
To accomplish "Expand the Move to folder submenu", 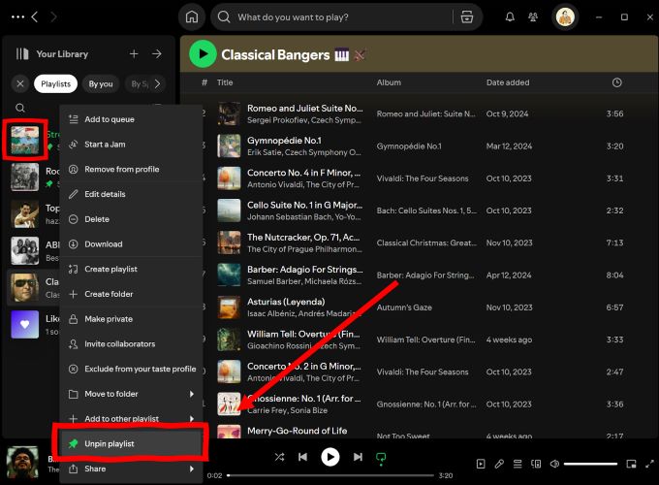I will coord(132,394).
